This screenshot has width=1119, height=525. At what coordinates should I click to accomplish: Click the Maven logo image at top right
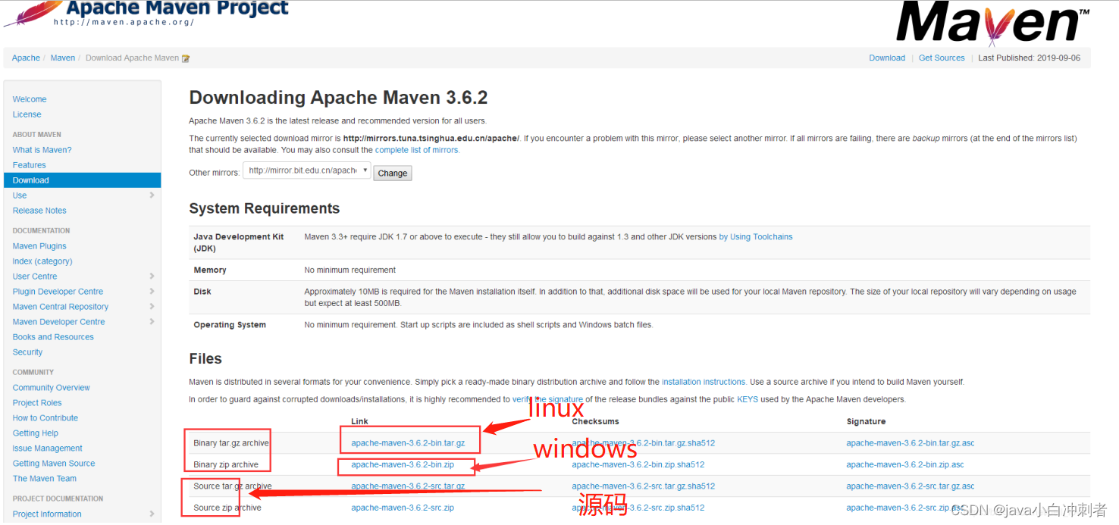(x=993, y=23)
